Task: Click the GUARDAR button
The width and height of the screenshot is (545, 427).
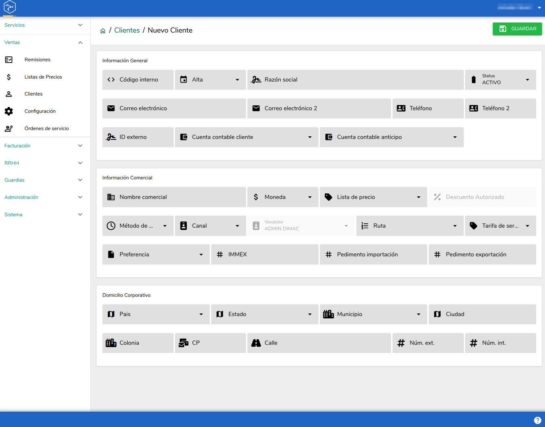Action: pyautogui.click(x=517, y=29)
